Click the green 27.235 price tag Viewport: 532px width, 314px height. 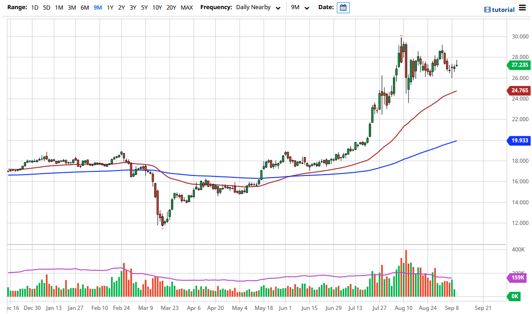coord(519,65)
